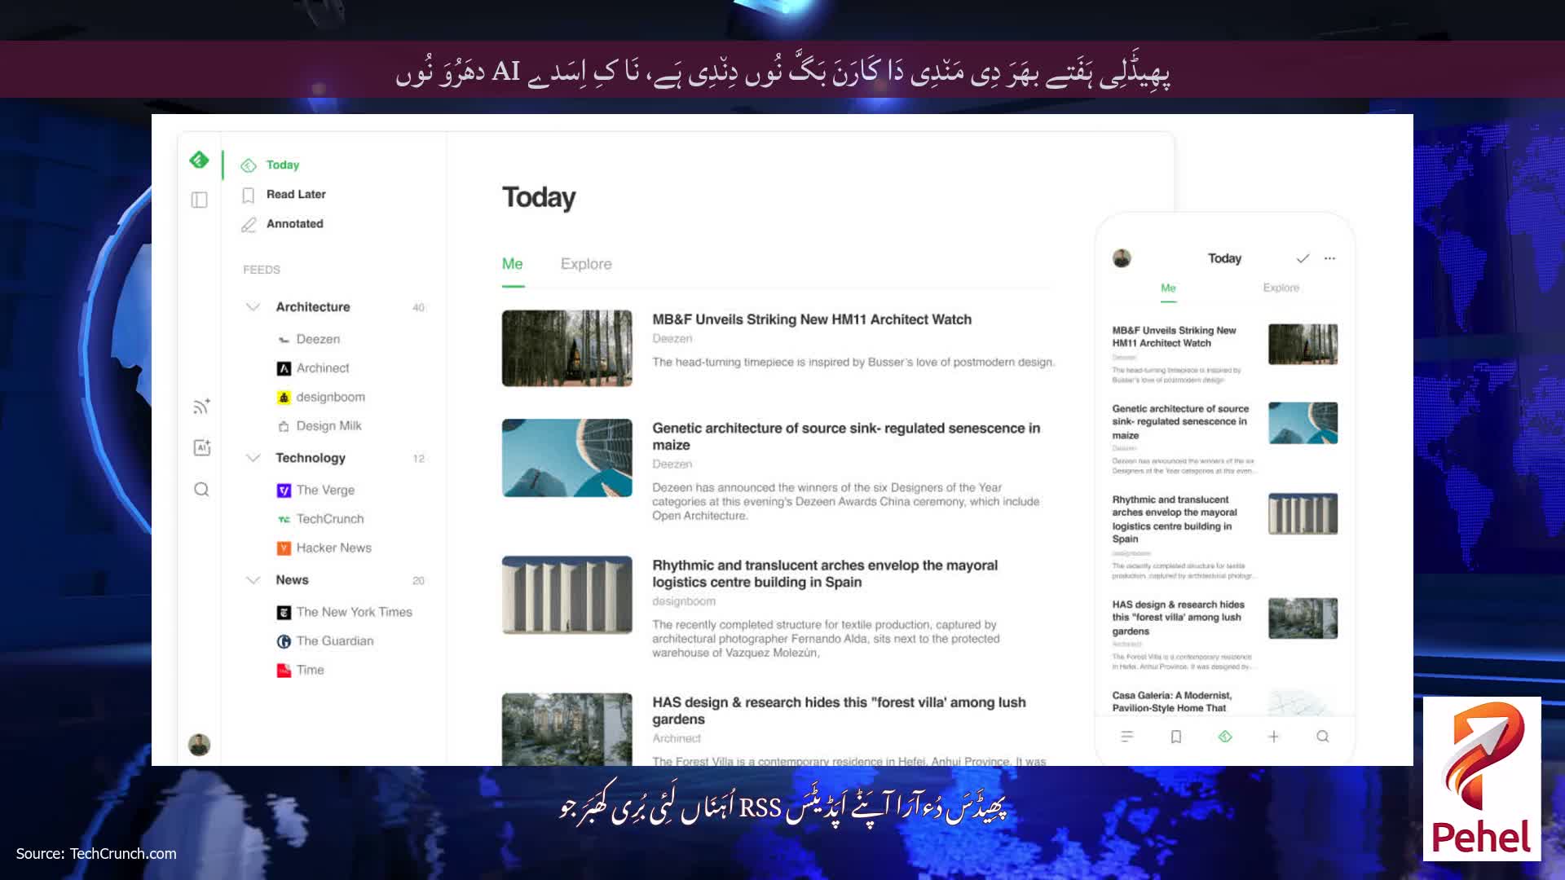
Task: Click The New York Times feed icon
Action: [x=284, y=613]
